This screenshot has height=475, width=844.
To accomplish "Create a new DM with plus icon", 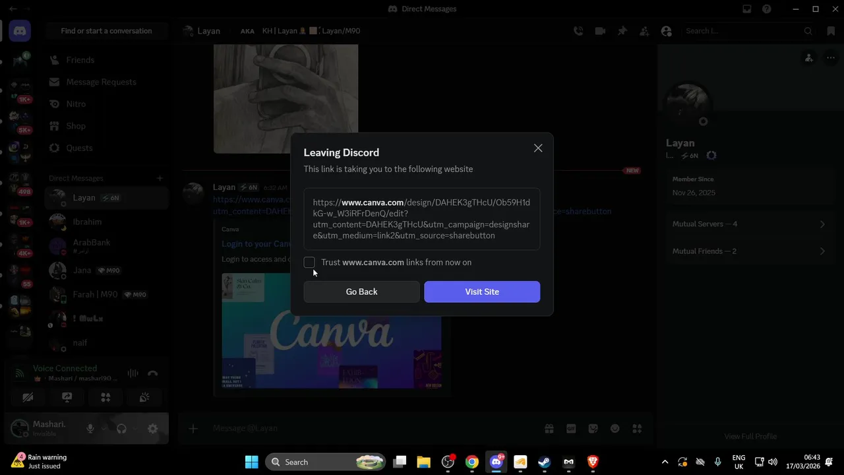I will (160, 178).
